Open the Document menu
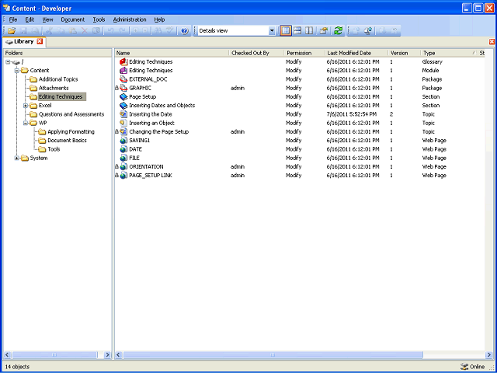497x373 pixels. click(73, 19)
